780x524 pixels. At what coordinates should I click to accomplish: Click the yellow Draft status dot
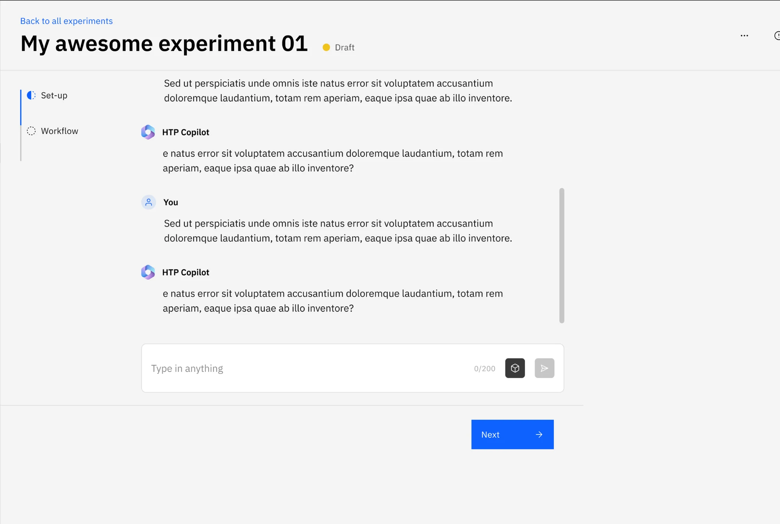click(x=326, y=48)
